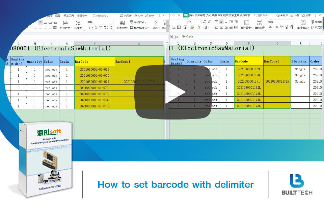Collapse the ribbon in left spreadsheet
This screenshot has height=205, width=324.
tap(164, 16)
